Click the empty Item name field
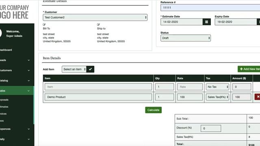The width and height of the screenshot is (260, 146). coord(98,87)
